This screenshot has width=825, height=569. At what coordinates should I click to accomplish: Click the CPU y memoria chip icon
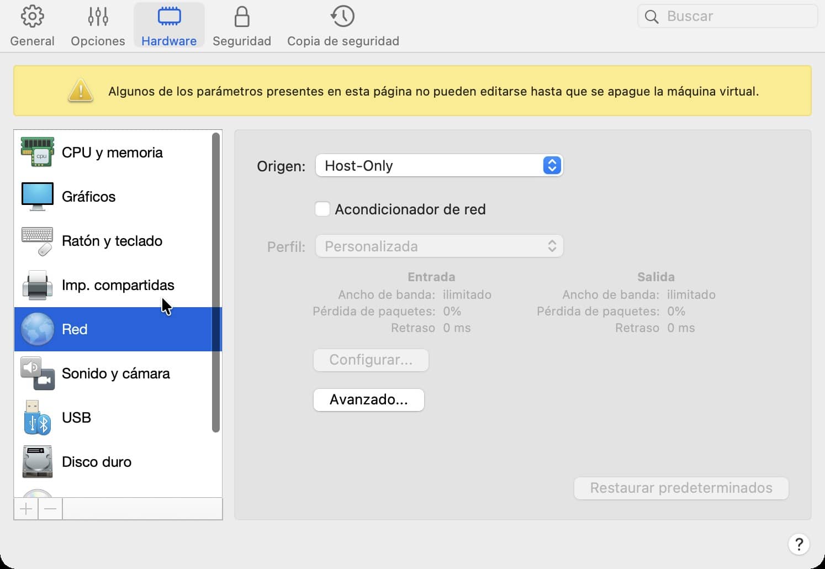(x=38, y=152)
